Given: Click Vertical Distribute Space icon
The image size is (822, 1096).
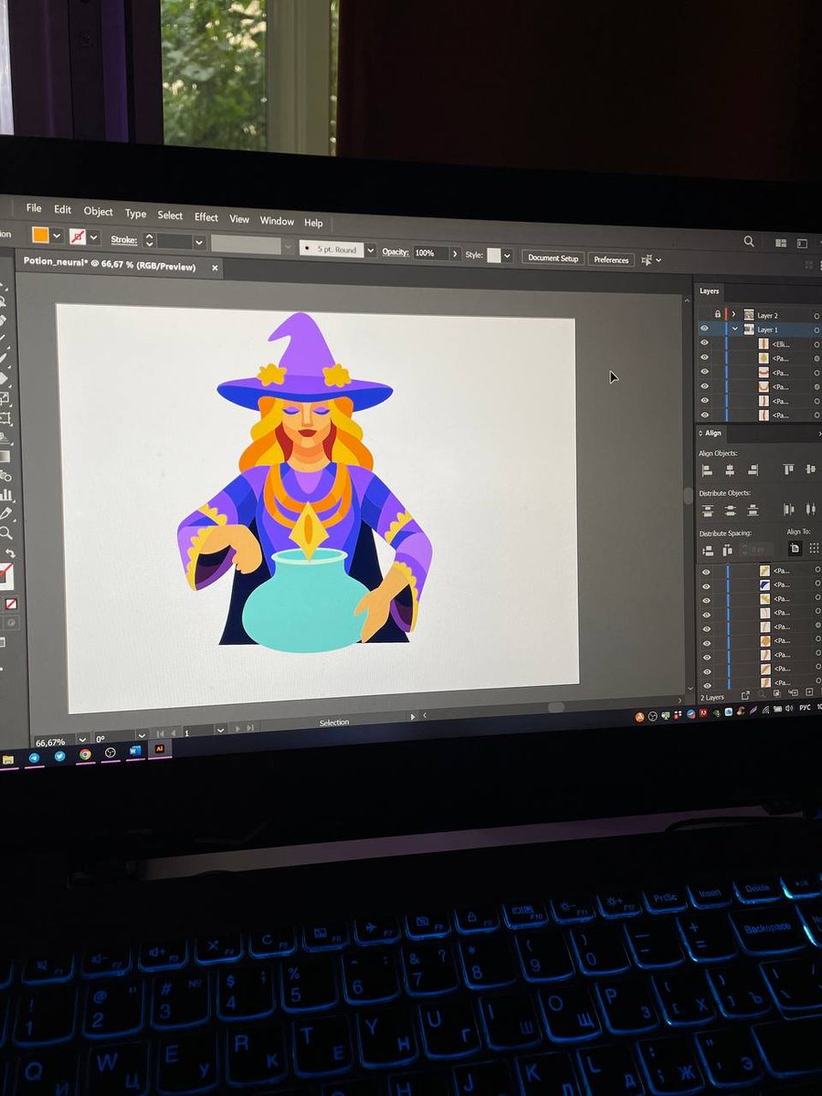Looking at the screenshot, I should (x=708, y=550).
